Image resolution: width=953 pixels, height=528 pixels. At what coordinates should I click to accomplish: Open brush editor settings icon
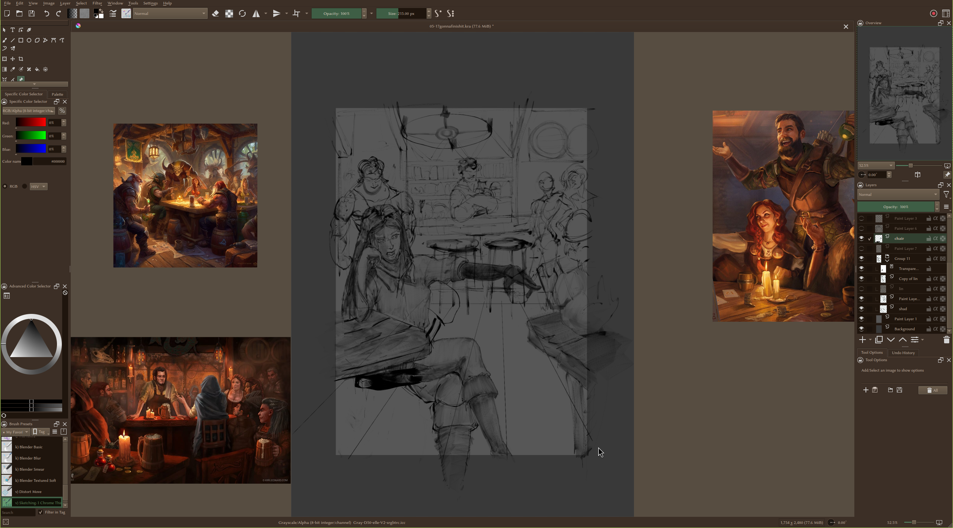(x=113, y=13)
